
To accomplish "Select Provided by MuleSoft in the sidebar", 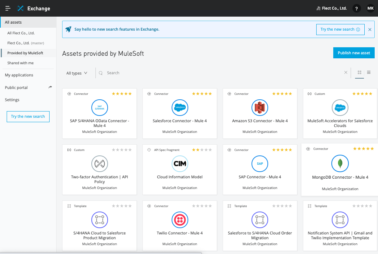I will 26,53.
